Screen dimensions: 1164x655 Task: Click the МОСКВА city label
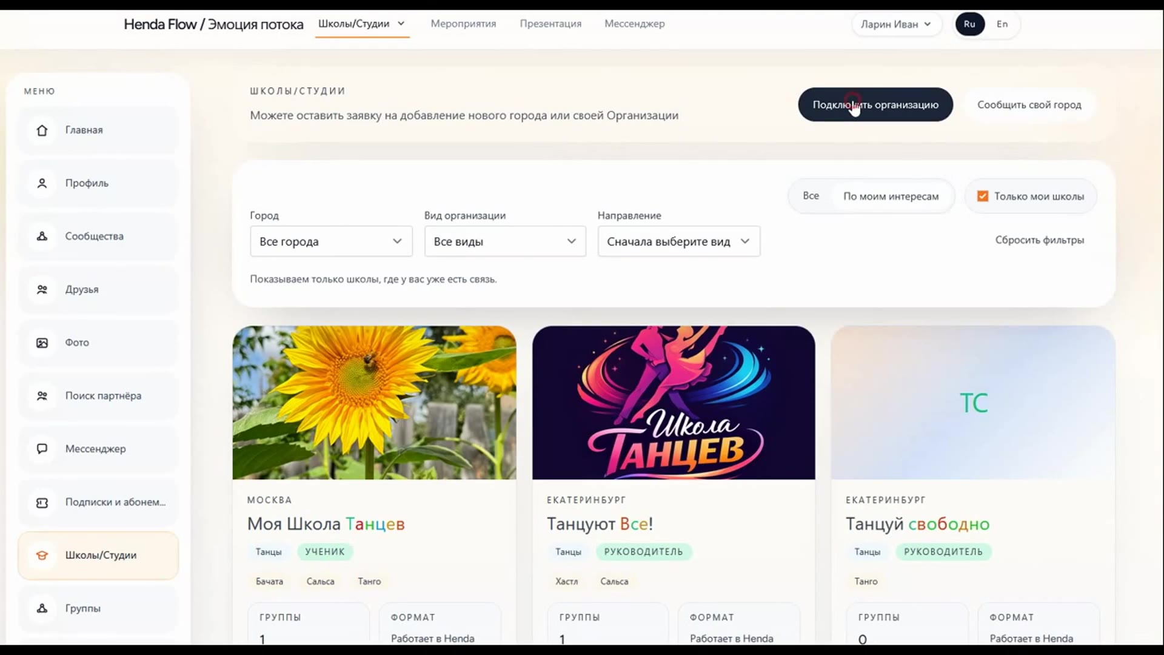click(x=270, y=500)
